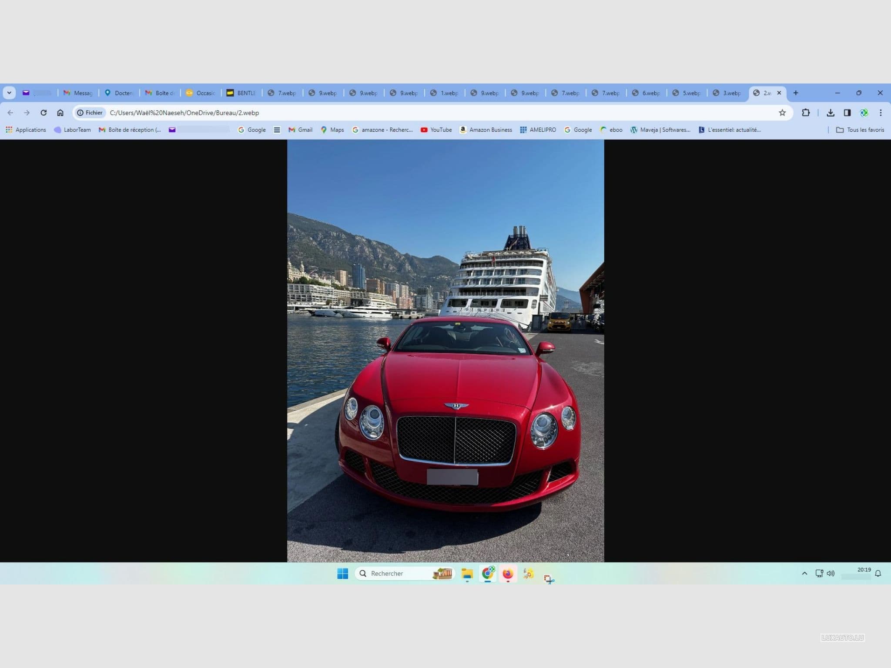
Task: Click the Rechercher taskbar search box
Action: coord(405,573)
